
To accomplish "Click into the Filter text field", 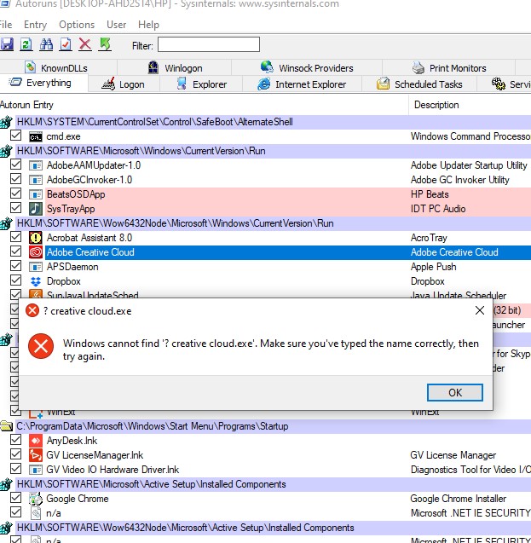I will [209, 44].
